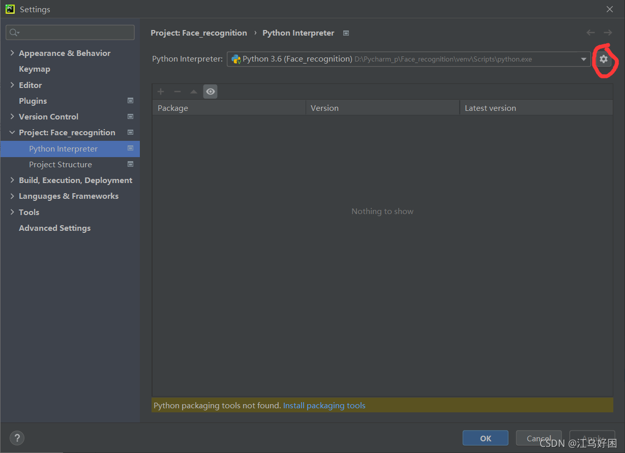The height and width of the screenshot is (453, 625).
Task: Open the Advanced Settings page
Action: 54,228
